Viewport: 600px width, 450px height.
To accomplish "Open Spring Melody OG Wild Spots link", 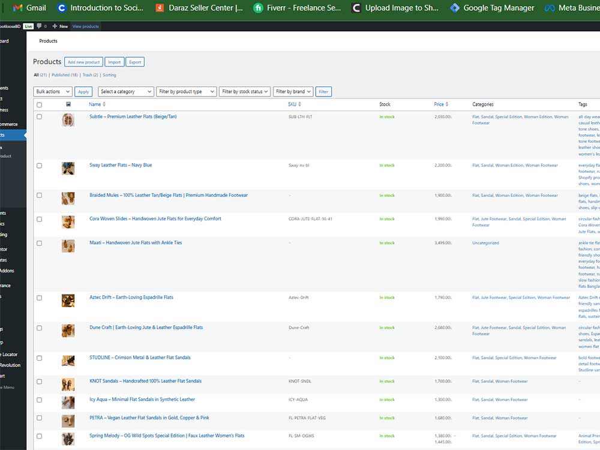I will point(167,436).
